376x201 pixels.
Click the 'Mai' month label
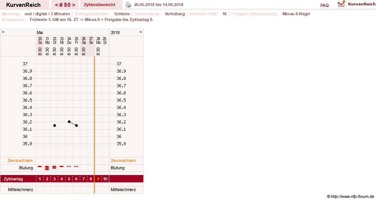pos(40,32)
